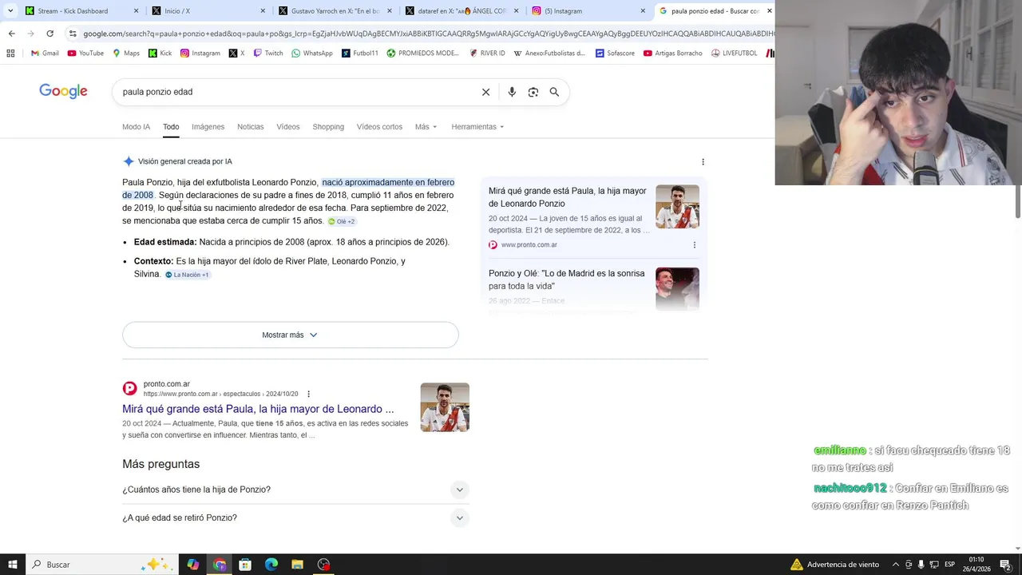The image size is (1022, 575).
Task: Switch to the Modo IA tab
Action: point(136,127)
